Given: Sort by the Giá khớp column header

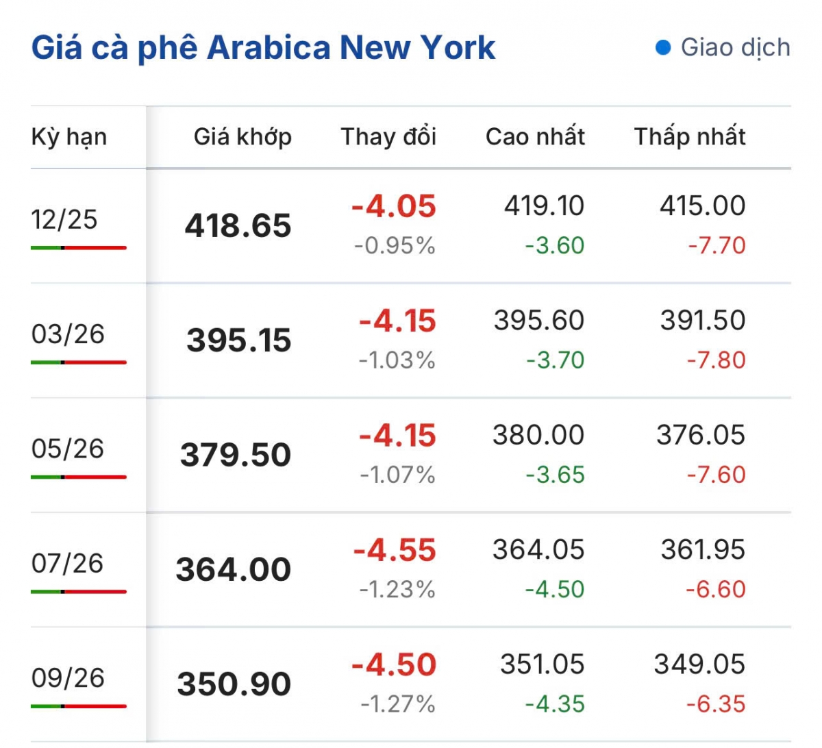Looking at the screenshot, I should pos(242,137).
